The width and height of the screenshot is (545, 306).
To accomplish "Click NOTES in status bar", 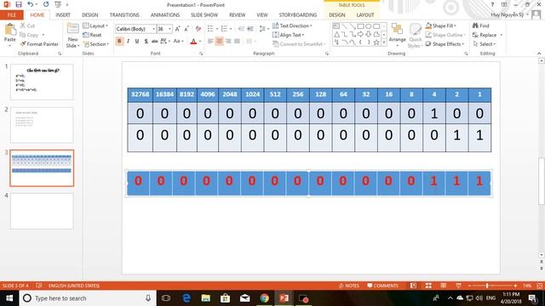I will pos(348,286).
